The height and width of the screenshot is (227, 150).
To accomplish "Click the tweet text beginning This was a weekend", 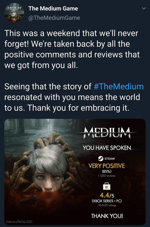I will pos(72,49).
